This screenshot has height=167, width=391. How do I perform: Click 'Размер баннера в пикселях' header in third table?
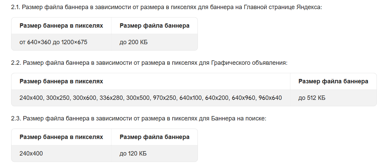[x=61, y=137]
